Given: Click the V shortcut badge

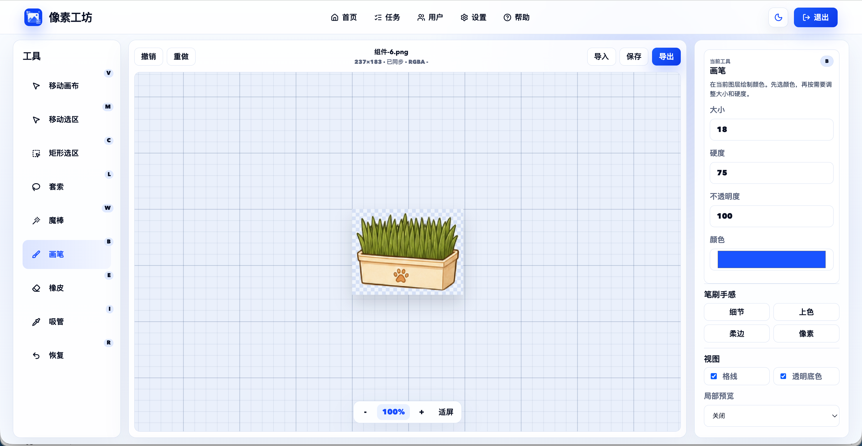Looking at the screenshot, I should tap(108, 73).
